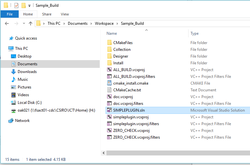Select the ALL_BUILD.vcxproj project icon
This screenshot has height=165, width=250.
point(109,70)
